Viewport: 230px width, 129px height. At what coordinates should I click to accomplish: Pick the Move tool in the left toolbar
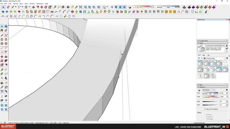click(x=2, y=57)
